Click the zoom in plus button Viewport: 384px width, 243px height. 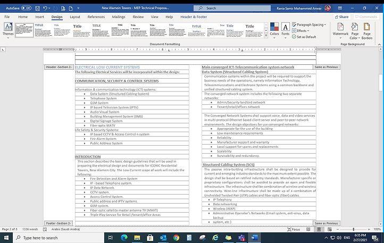pos(369,230)
